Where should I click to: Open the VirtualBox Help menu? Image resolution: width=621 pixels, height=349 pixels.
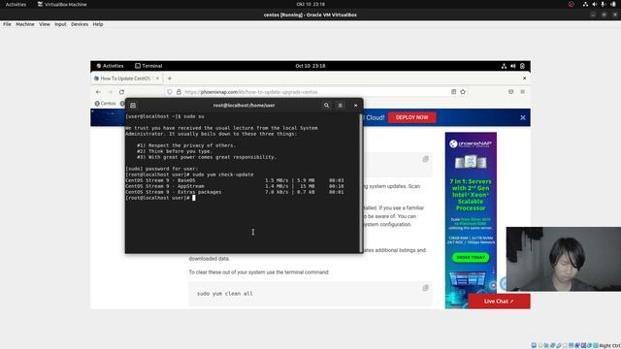tap(98, 24)
